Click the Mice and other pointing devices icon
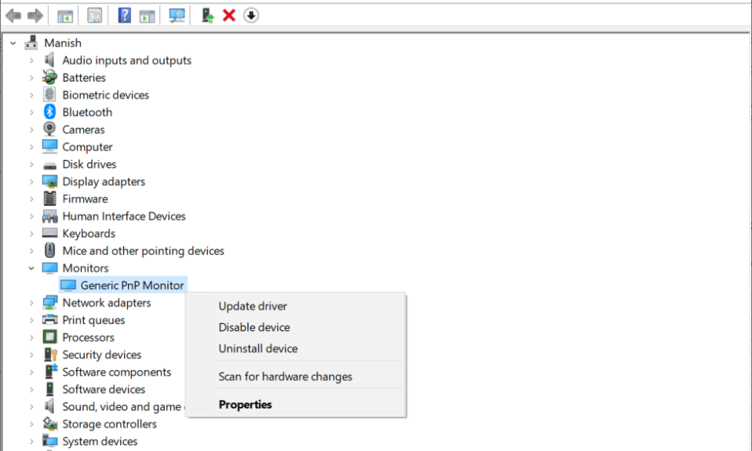 [x=49, y=250]
